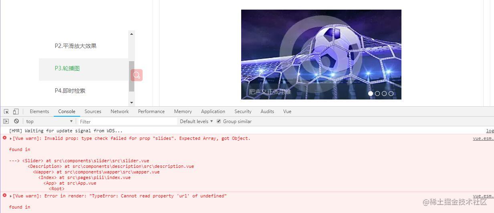Click the red search floating icon
The height and width of the screenshot is (213, 494).
tap(137, 75)
